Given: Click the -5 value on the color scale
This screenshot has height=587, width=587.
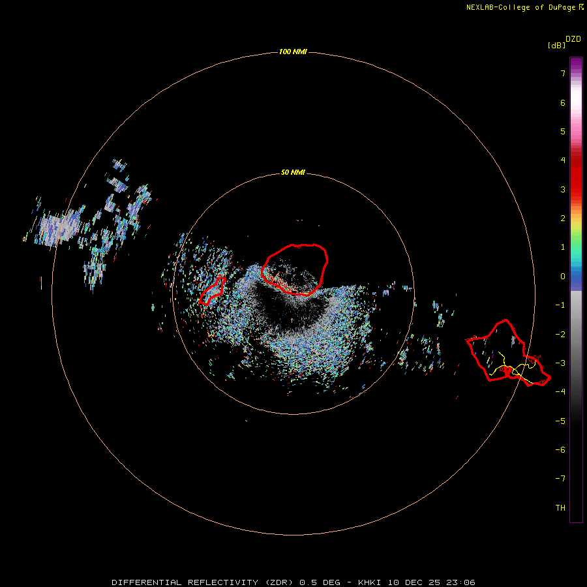Looking at the screenshot, I should [560, 421].
